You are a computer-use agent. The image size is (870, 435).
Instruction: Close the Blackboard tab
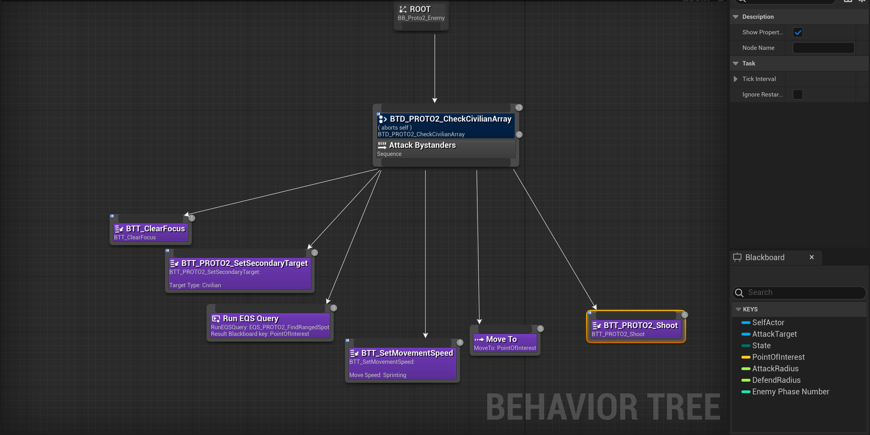pyautogui.click(x=812, y=257)
